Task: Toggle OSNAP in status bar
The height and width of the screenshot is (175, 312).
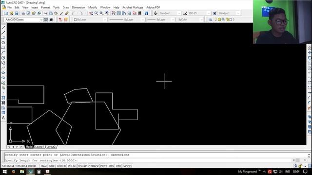Action: tap(82, 166)
